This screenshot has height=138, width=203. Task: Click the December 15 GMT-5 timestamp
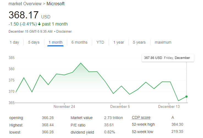[x=31, y=32]
